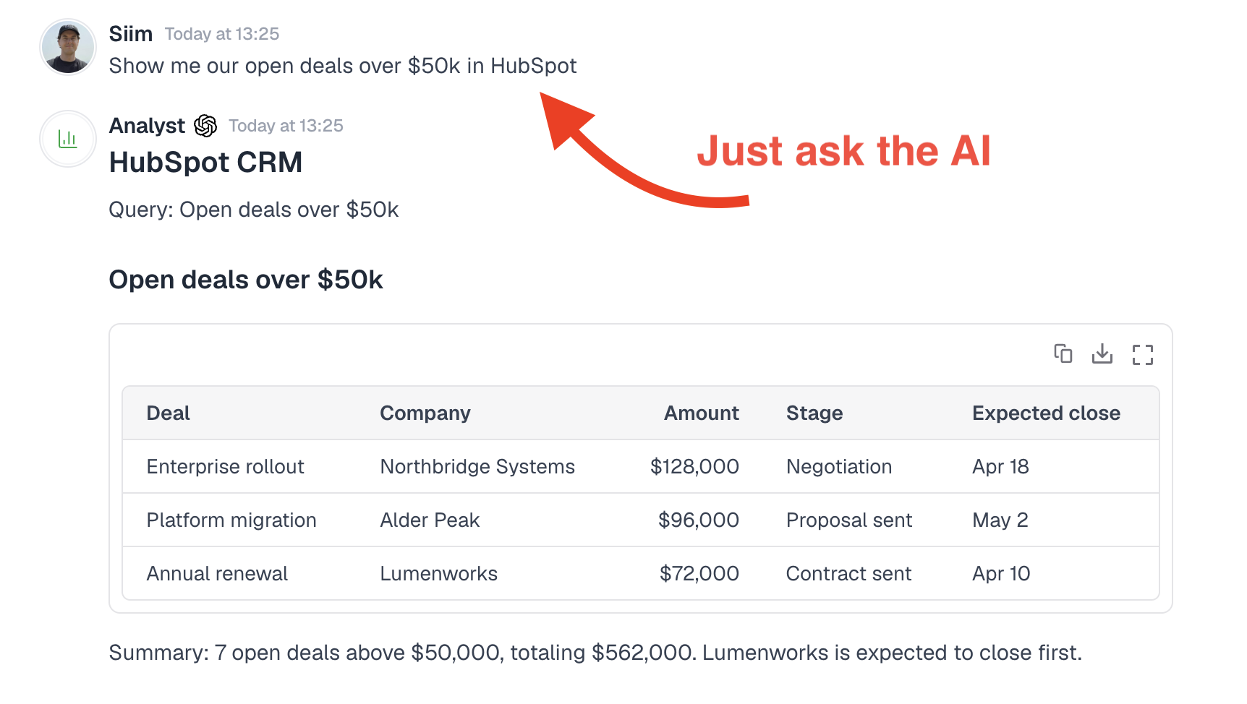
Task: Open the timestamp on Siim's message
Action: coord(221,33)
